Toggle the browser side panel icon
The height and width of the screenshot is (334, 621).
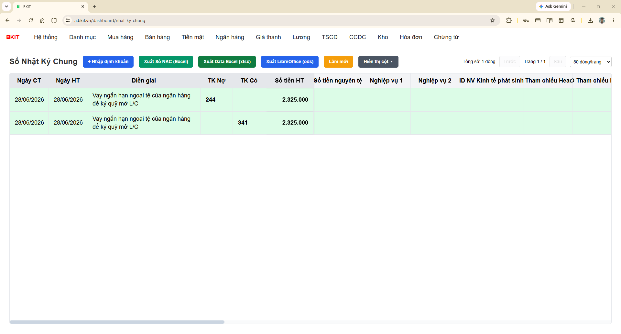click(54, 20)
